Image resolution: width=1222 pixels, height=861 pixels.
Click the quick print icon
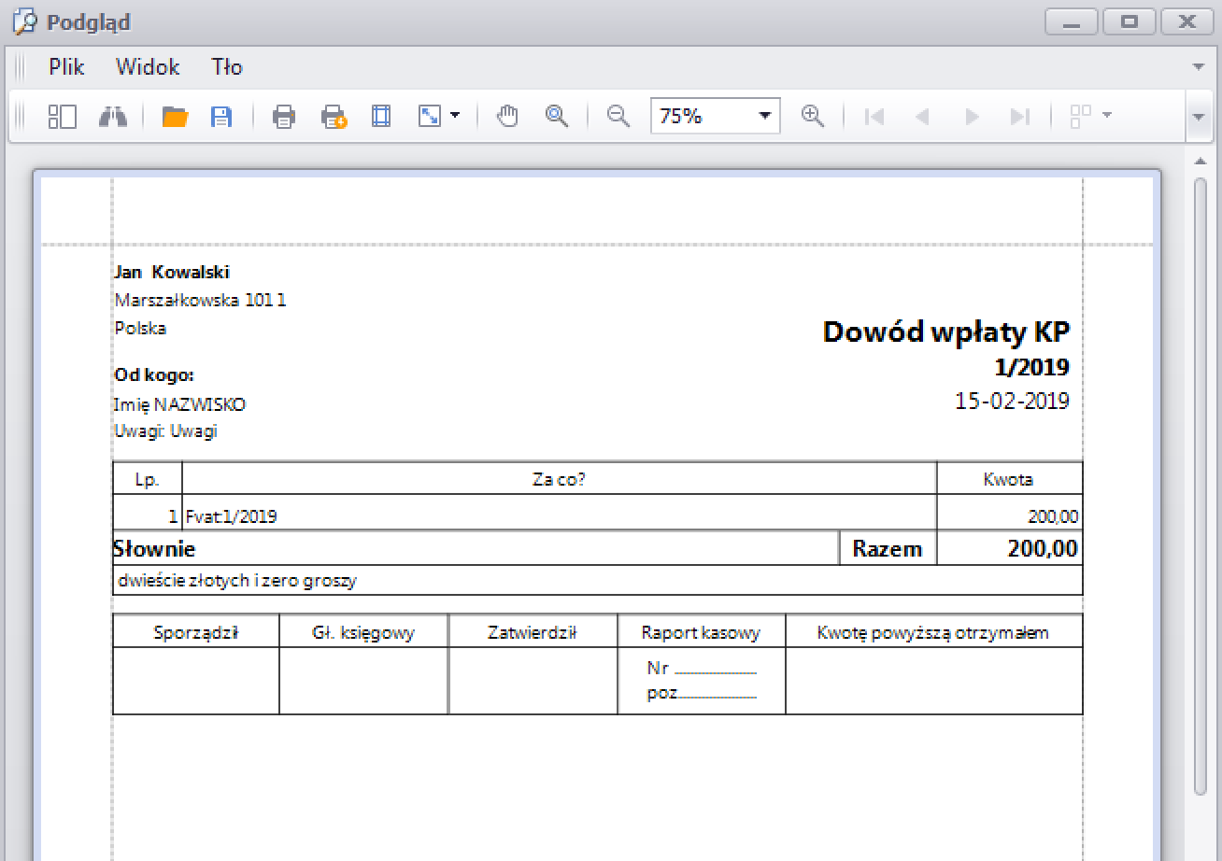pyautogui.click(x=334, y=117)
